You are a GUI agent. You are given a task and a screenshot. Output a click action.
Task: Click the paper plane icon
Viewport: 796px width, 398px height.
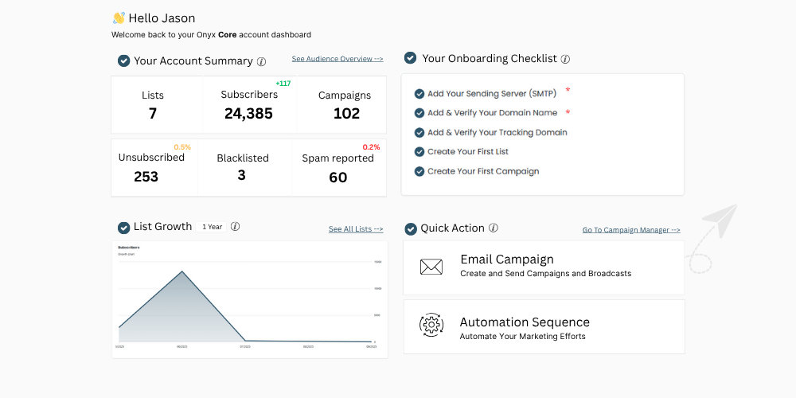(x=720, y=220)
